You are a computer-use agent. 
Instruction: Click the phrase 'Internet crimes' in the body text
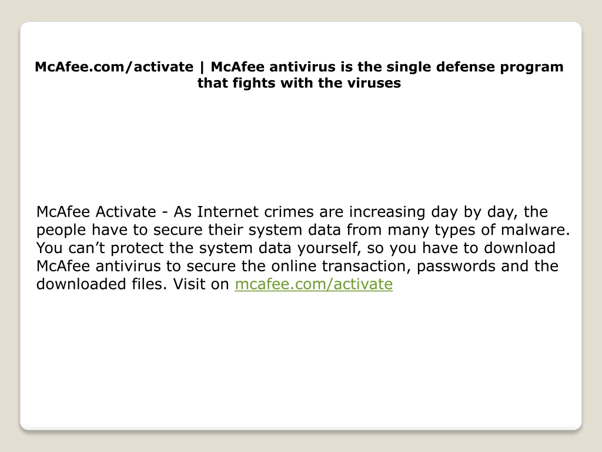[256, 212]
